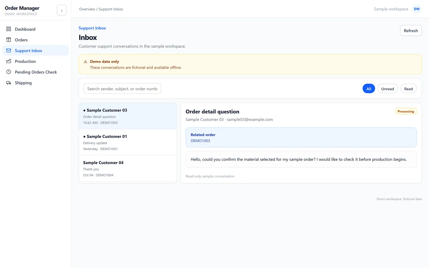The image size is (429, 268).
Task: Click the DEMO1003 related order link
Action: coord(200,141)
